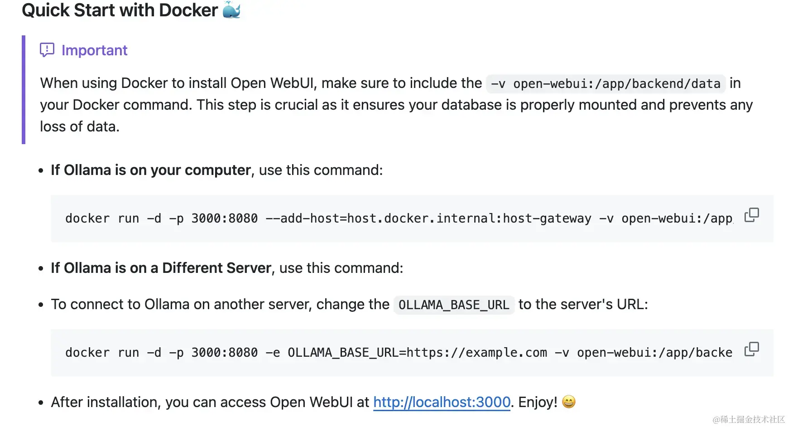
Task: Click the copy icon in the top code block
Action: (x=752, y=214)
